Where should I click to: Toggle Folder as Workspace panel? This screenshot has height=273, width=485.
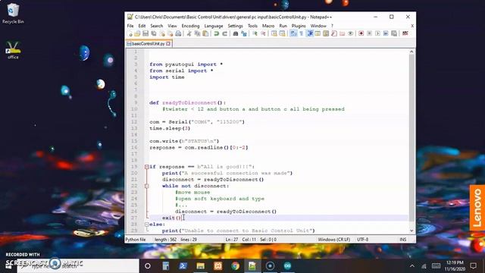(x=342, y=33)
